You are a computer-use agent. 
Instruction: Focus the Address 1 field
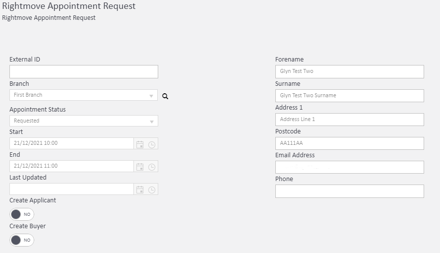pyautogui.click(x=349, y=120)
